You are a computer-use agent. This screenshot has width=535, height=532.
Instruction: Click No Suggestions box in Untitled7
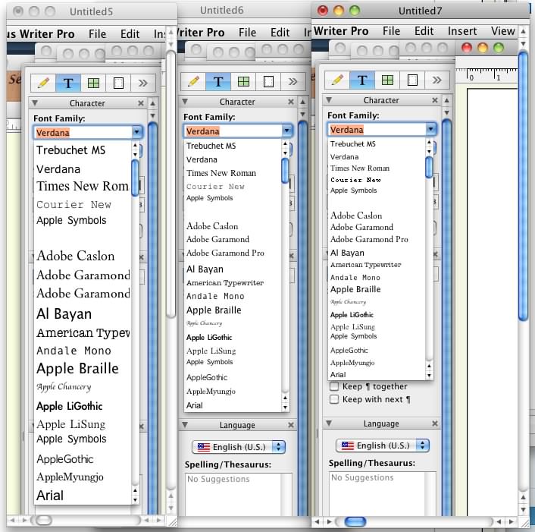tap(383, 494)
